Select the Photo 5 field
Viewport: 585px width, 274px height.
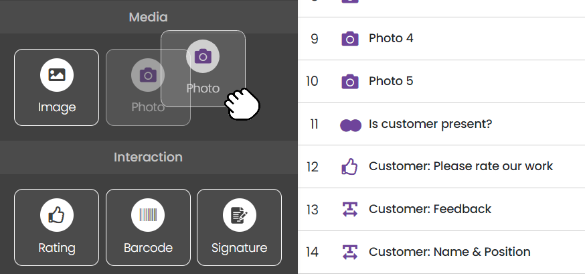click(x=391, y=82)
